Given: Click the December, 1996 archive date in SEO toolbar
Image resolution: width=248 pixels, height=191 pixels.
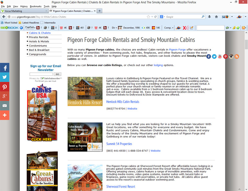Looking at the screenshot, I should [x=131, y=28].
